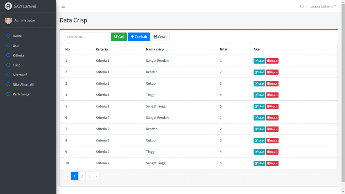The image size is (345, 194).
Task: Click Ubah for row 9
Action: (259, 152)
